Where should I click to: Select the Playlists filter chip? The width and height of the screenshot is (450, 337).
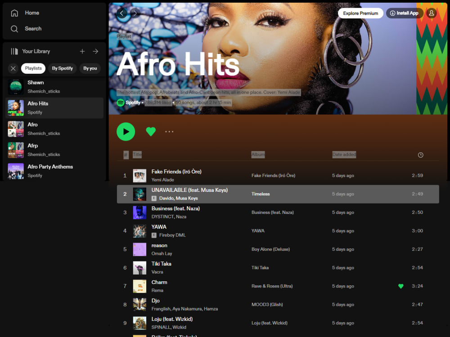pos(33,68)
